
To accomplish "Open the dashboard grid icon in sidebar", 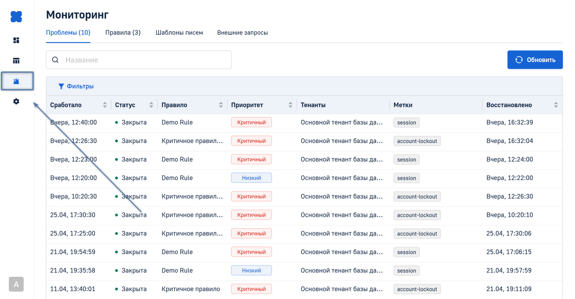I will coord(16,40).
